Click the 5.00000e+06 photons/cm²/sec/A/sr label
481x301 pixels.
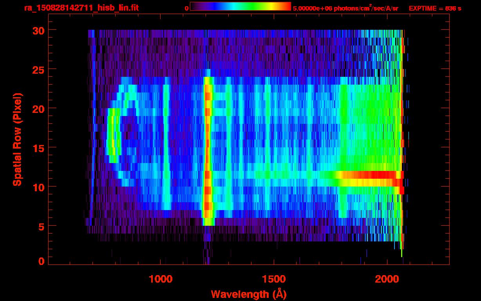tap(345, 8)
